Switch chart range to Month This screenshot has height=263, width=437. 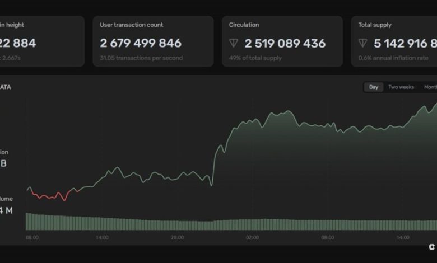pyautogui.click(x=430, y=87)
